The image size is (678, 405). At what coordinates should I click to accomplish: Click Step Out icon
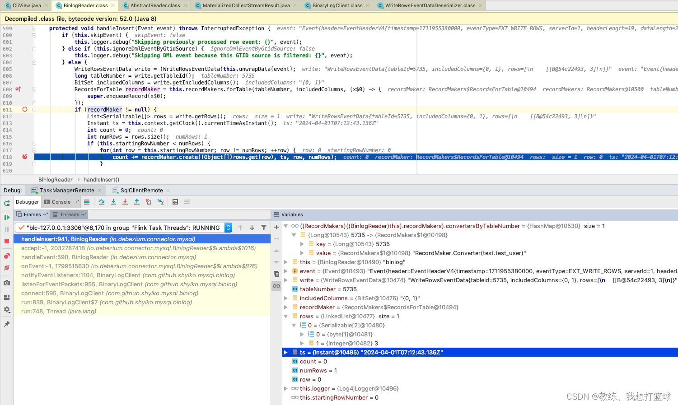click(137, 202)
